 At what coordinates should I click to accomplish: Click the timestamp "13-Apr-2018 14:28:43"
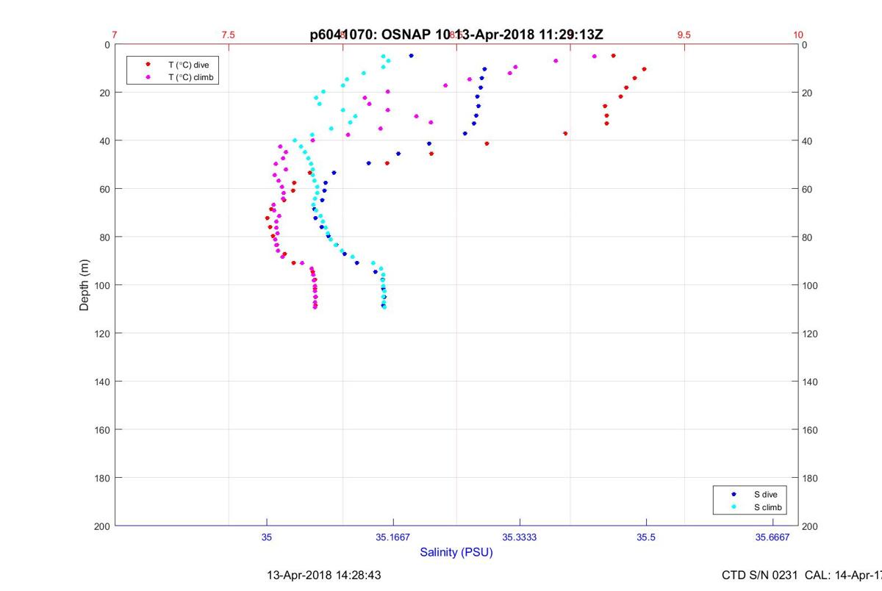[x=323, y=575]
